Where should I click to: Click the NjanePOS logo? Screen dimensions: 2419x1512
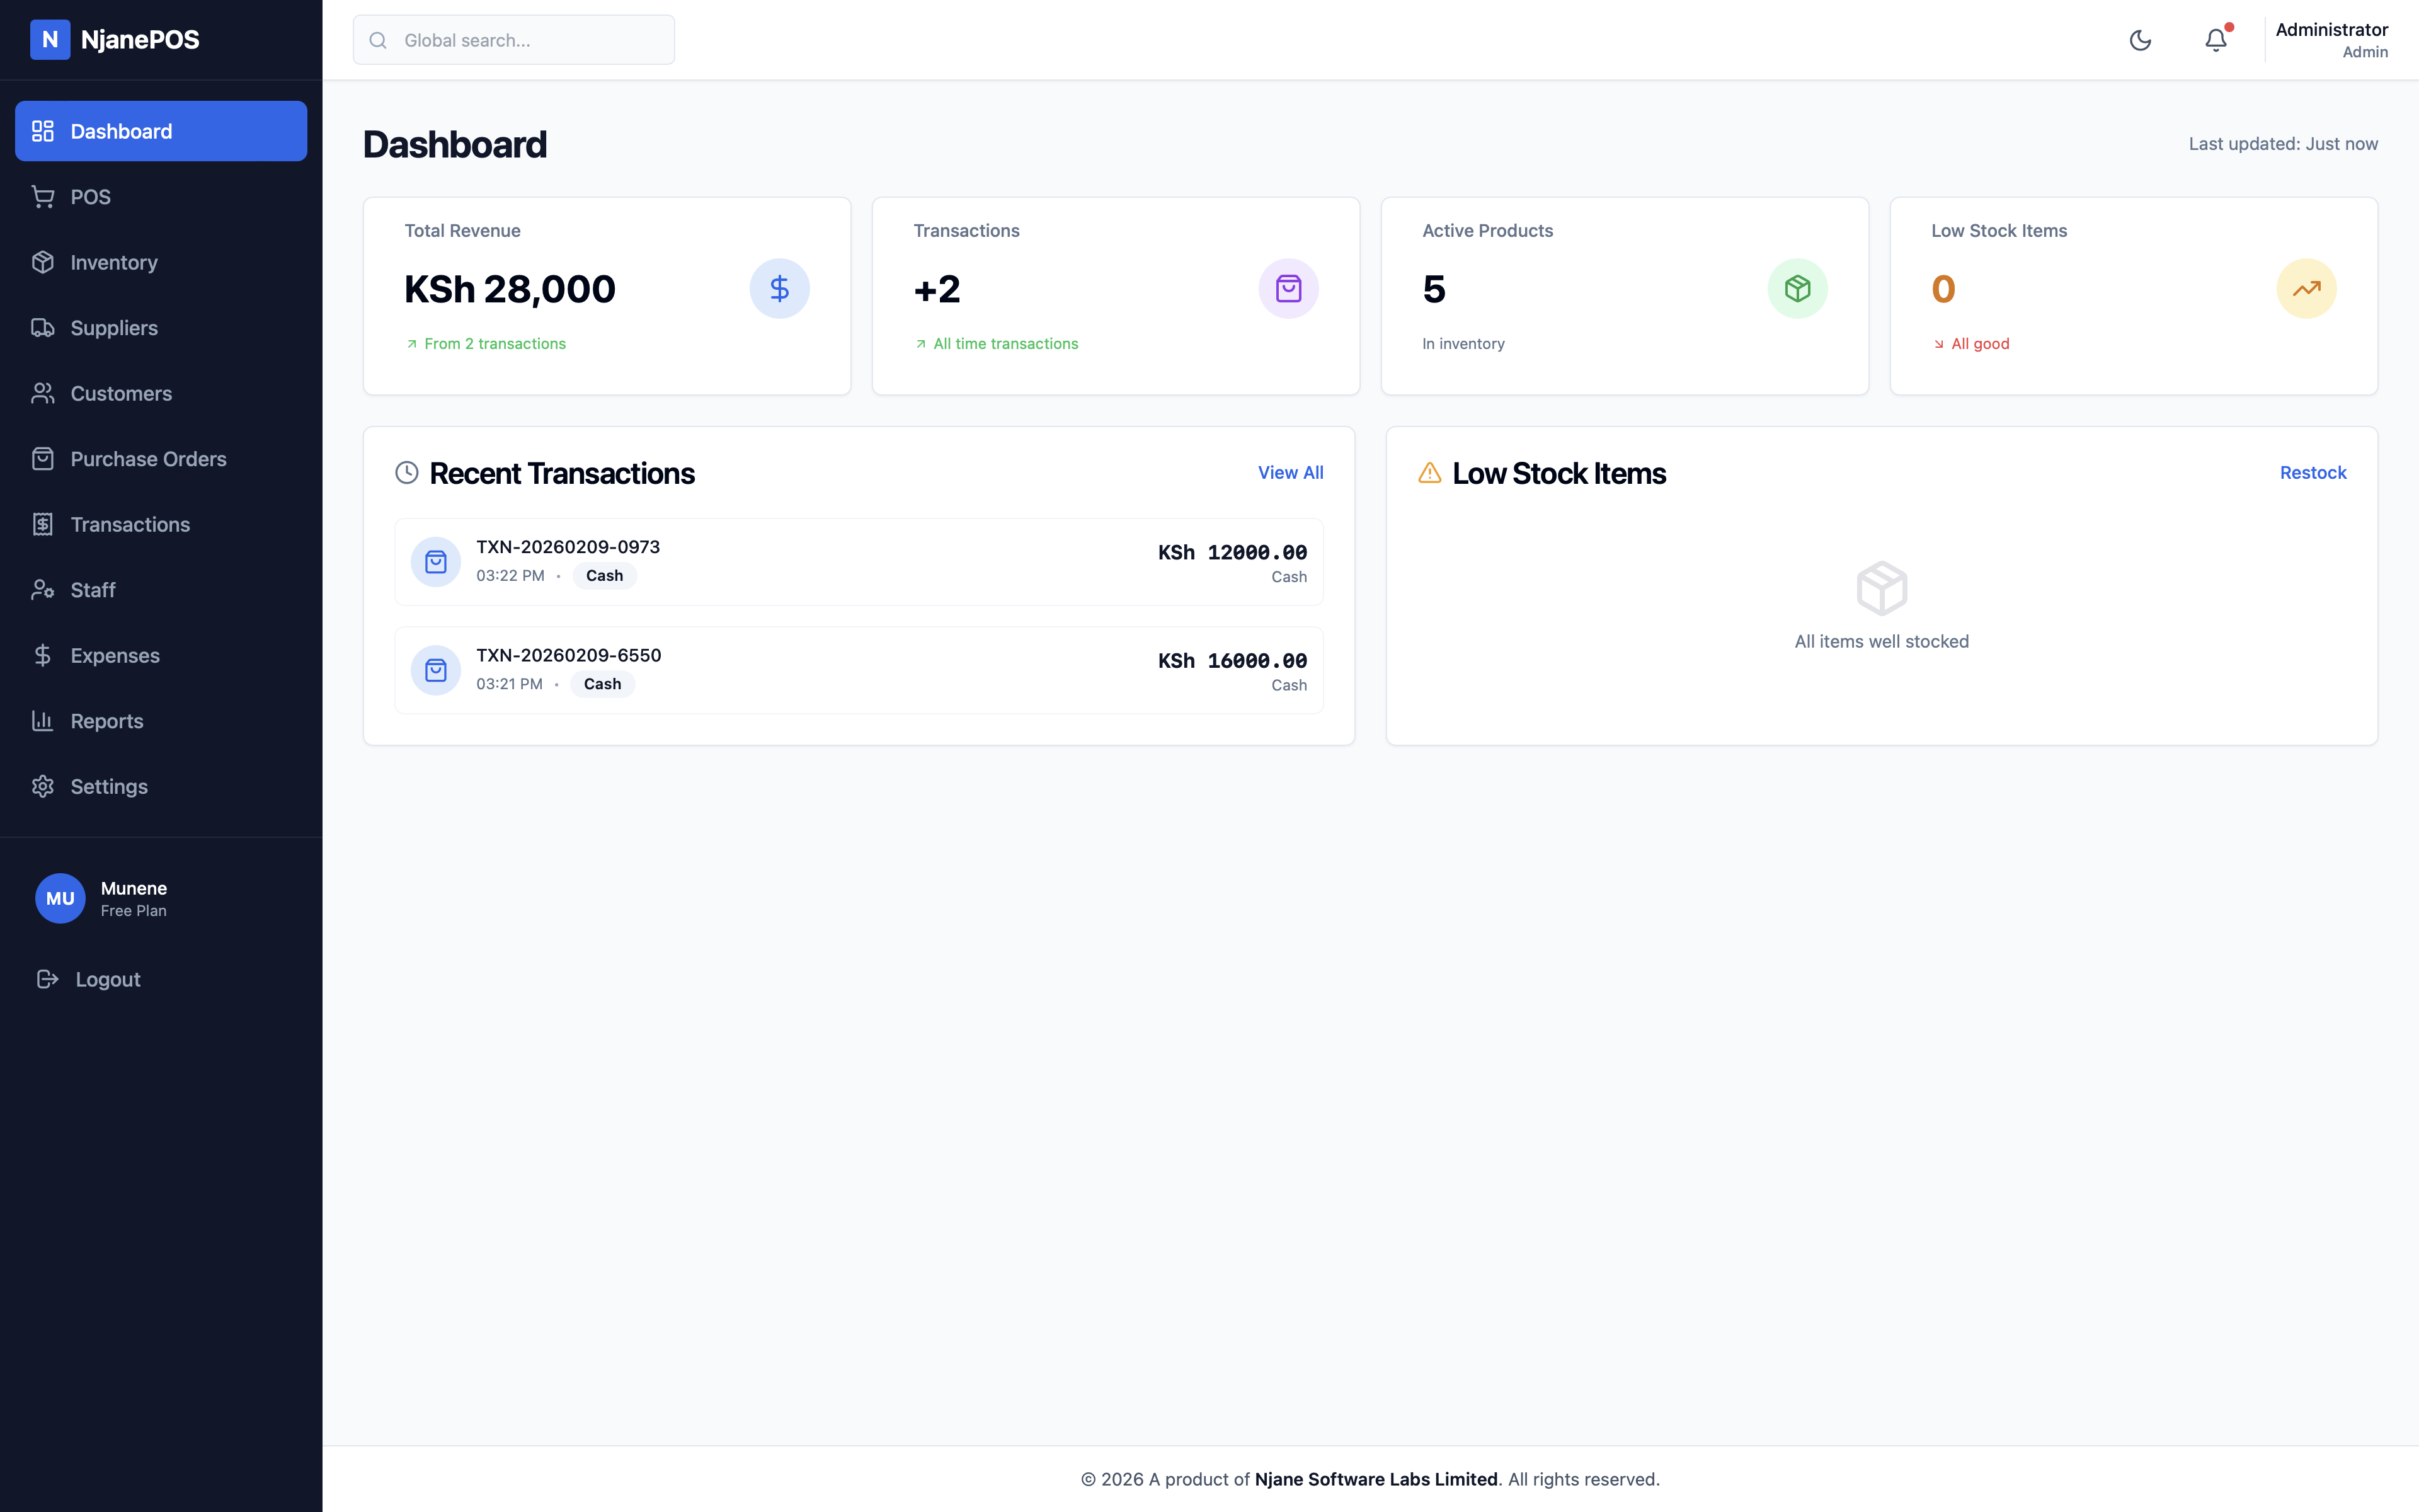[115, 40]
